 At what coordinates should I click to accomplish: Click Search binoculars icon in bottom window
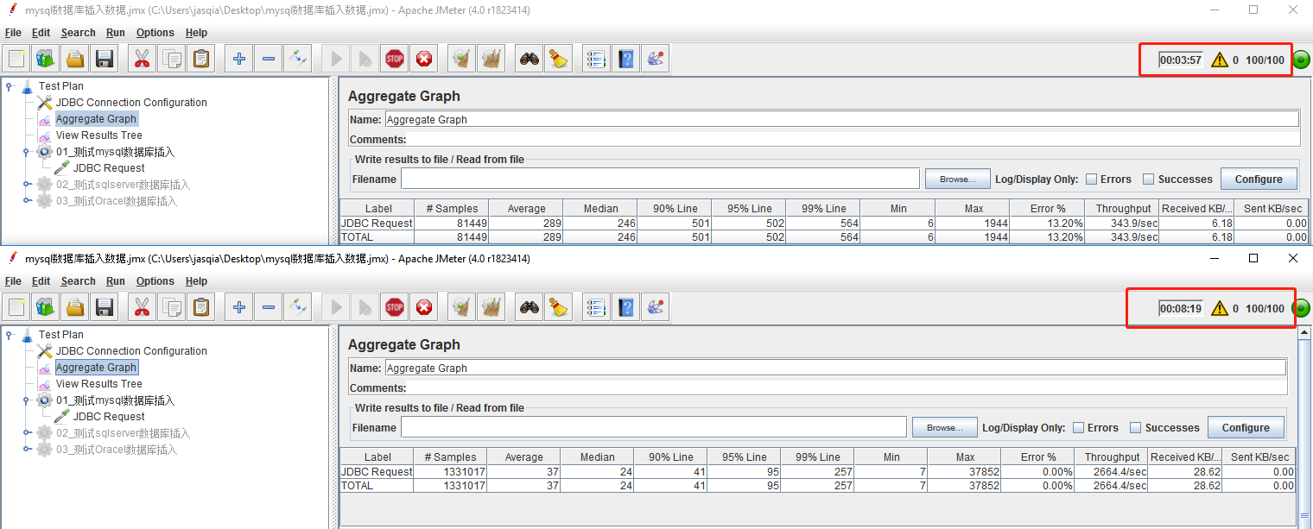pos(530,307)
